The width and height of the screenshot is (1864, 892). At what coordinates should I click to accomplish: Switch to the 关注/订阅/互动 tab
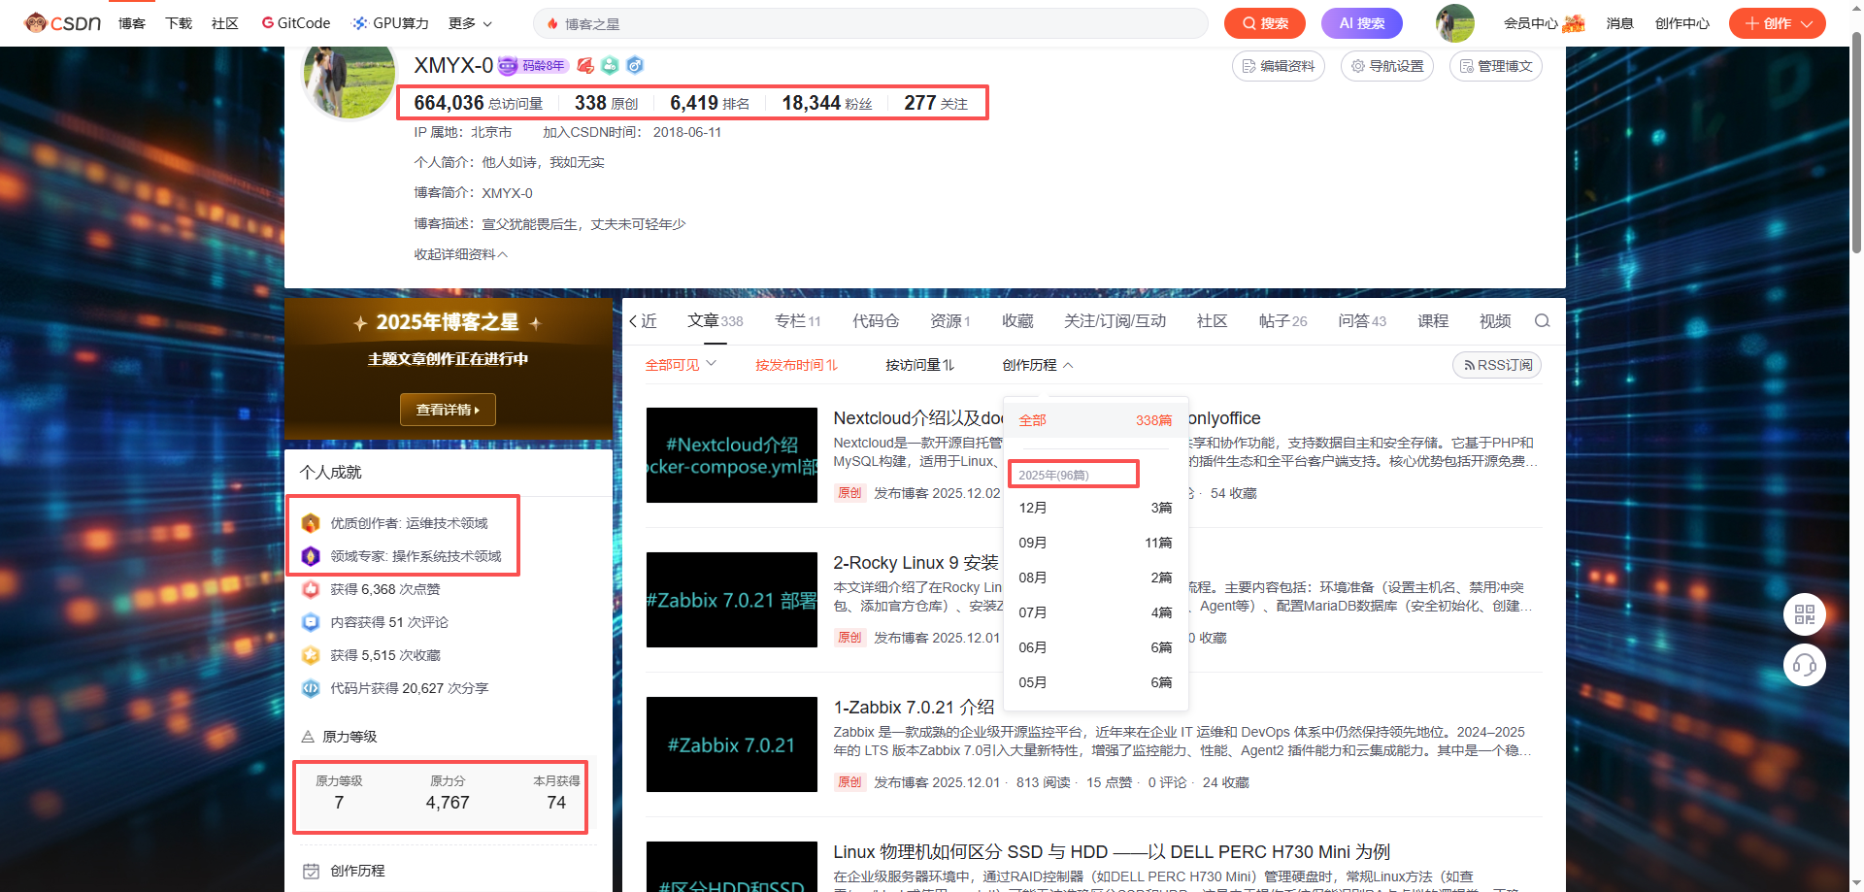coord(1115,321)
